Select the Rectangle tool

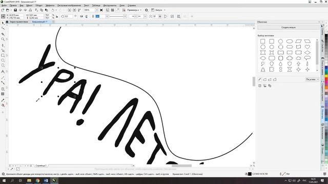[x=3, y=55]
